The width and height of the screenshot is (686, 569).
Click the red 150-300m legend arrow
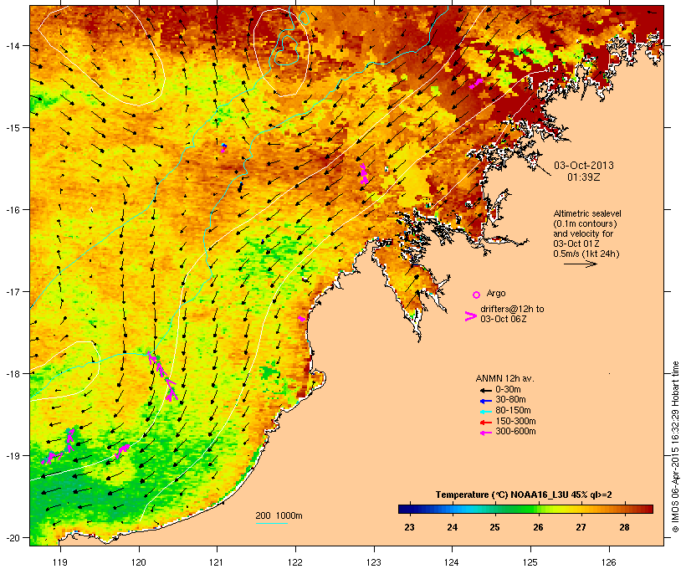pos(485,423)
